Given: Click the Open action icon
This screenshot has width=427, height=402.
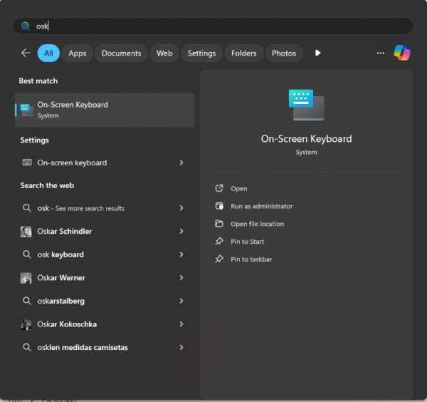Looking at the screenshot, I should [x=219, y=188].
